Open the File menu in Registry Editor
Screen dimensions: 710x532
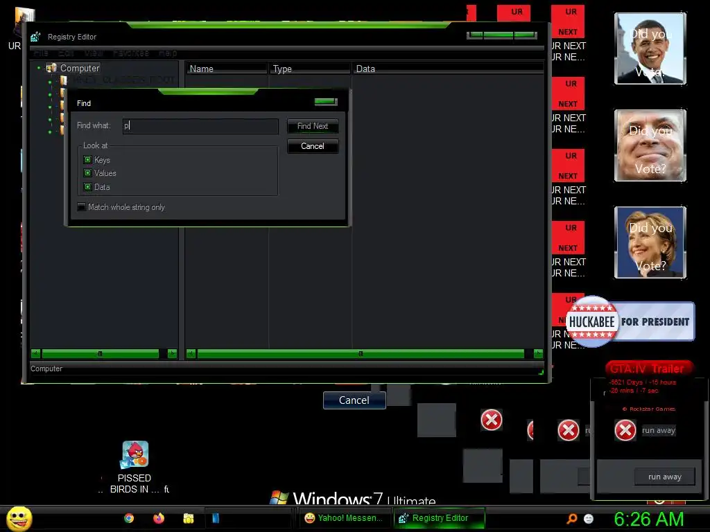tap(41, 53)
